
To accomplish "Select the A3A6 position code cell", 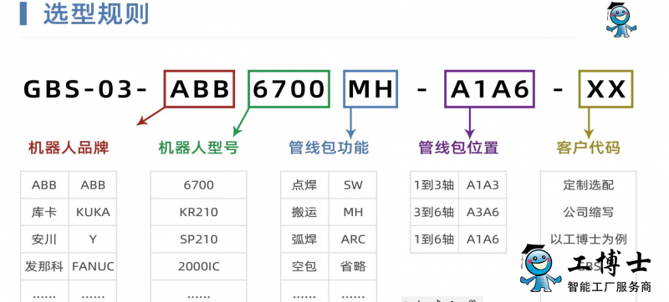I will [x=483, y=212].
